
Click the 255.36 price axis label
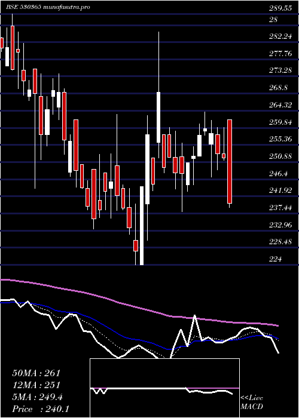(x=280, y=139)
